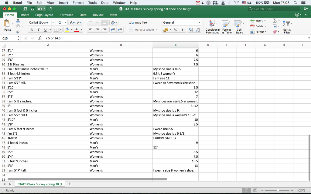Open the Review ribbon tab
311x194 pixels.
click(x=98, y=15)
